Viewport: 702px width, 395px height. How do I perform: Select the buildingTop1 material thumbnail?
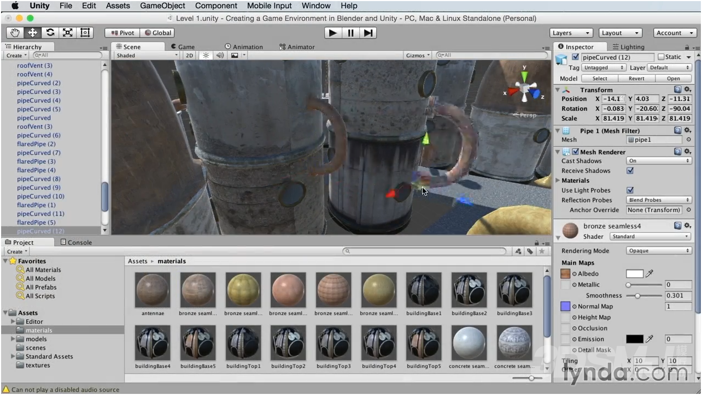[x=243, y=343]
